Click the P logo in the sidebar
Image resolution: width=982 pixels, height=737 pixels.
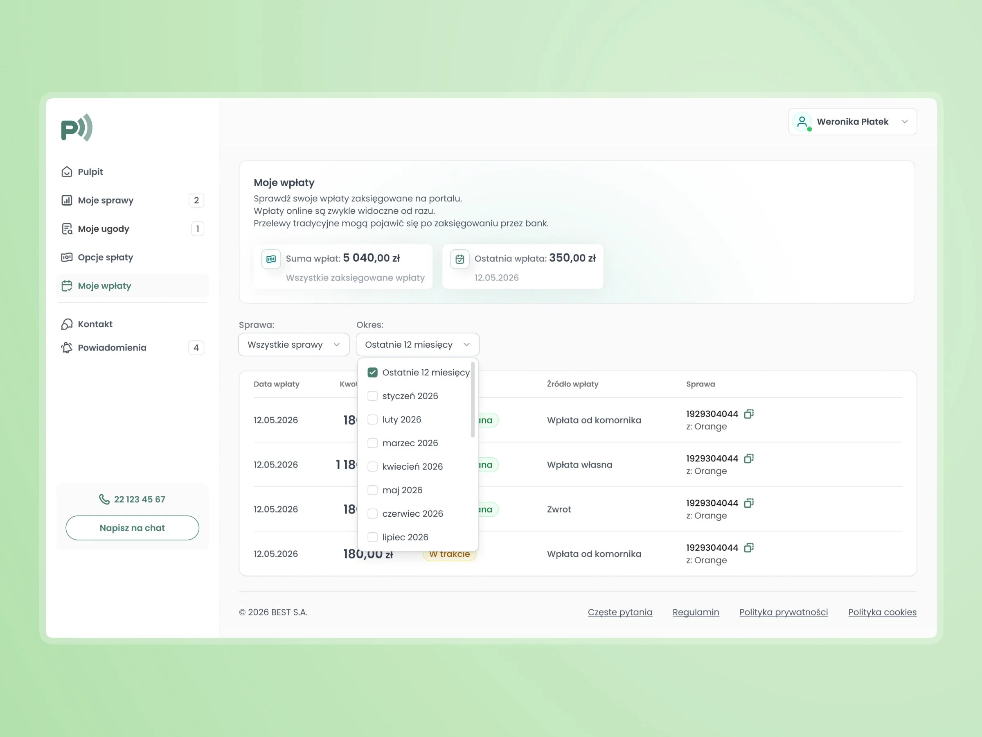point(77,127)
